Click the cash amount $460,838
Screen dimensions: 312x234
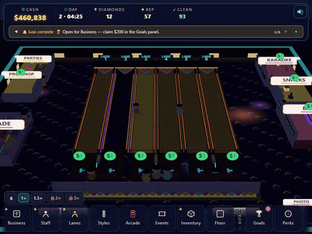(x=30, y=18)
